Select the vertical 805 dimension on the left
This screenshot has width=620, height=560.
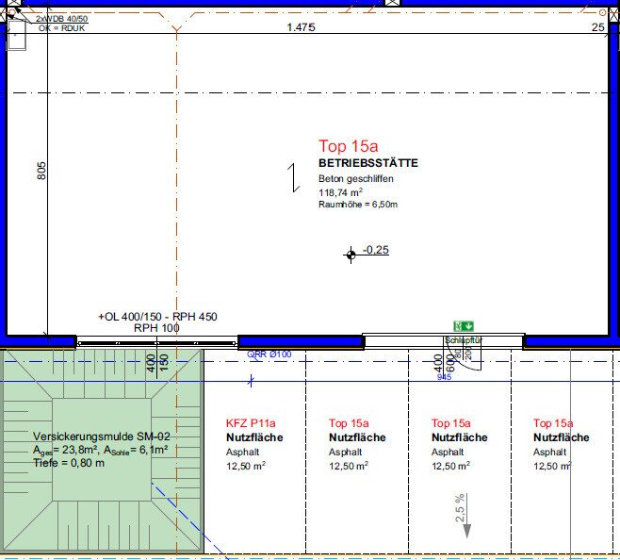point(41,171)
